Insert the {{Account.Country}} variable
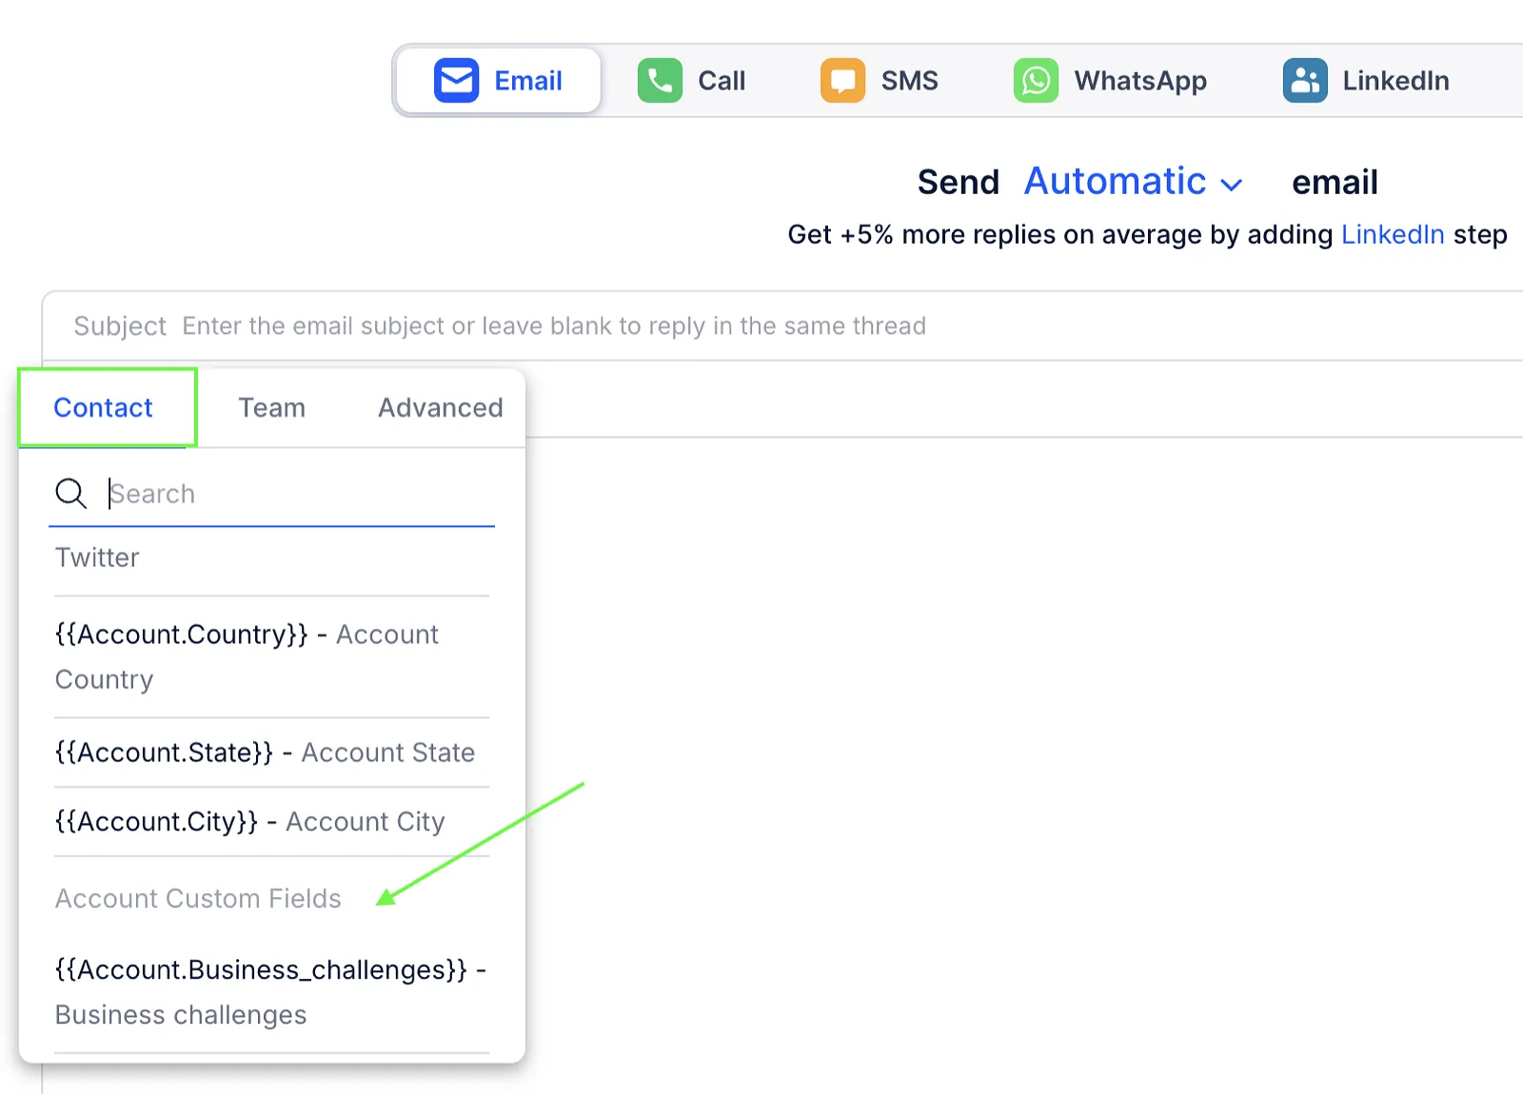The width and height of the screenshot is (1523, 1094). 272,656
